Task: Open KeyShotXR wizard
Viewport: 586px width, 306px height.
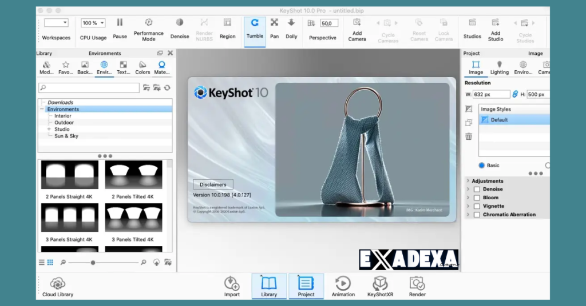Action: click(x=380, y=287)
